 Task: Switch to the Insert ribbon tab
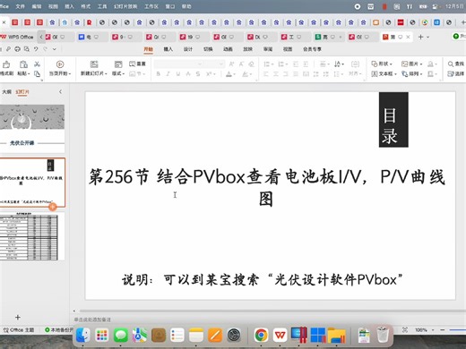(168, 49)
